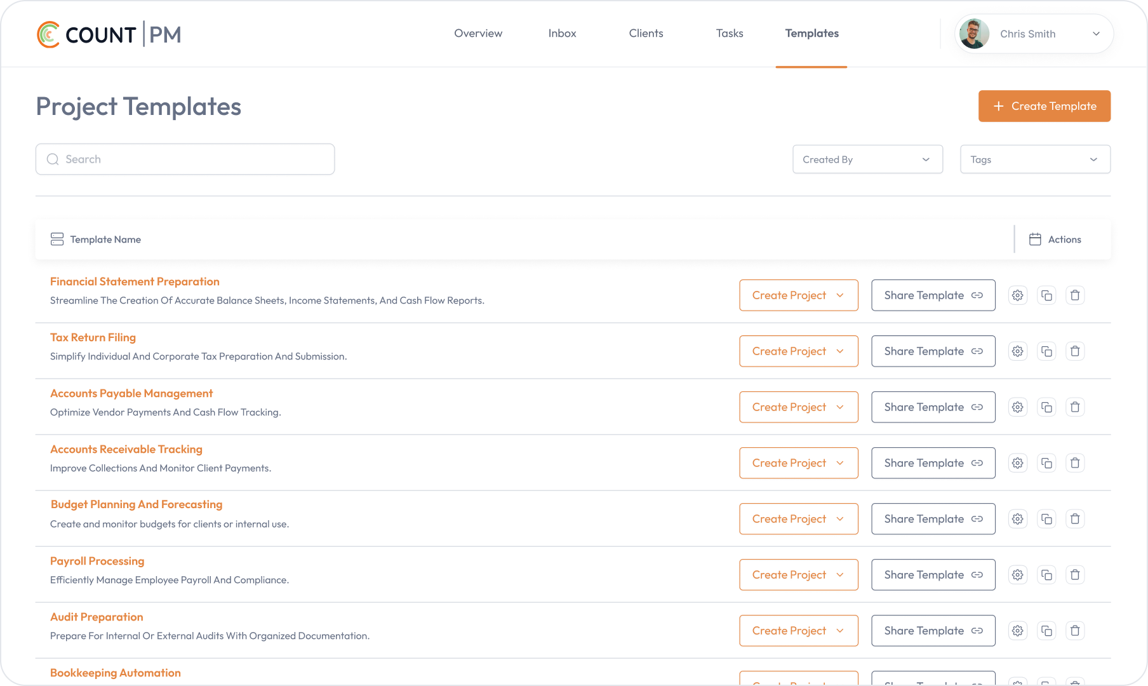1148x686 pixels.
Task: Expand Create Project options for Tax Return Filing
Action: (x=841, y=351)
